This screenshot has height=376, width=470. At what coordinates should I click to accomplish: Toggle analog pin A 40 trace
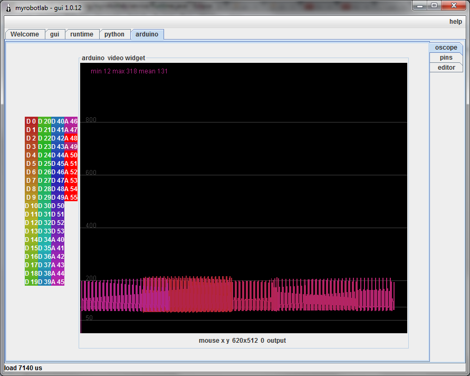[57, 239]
